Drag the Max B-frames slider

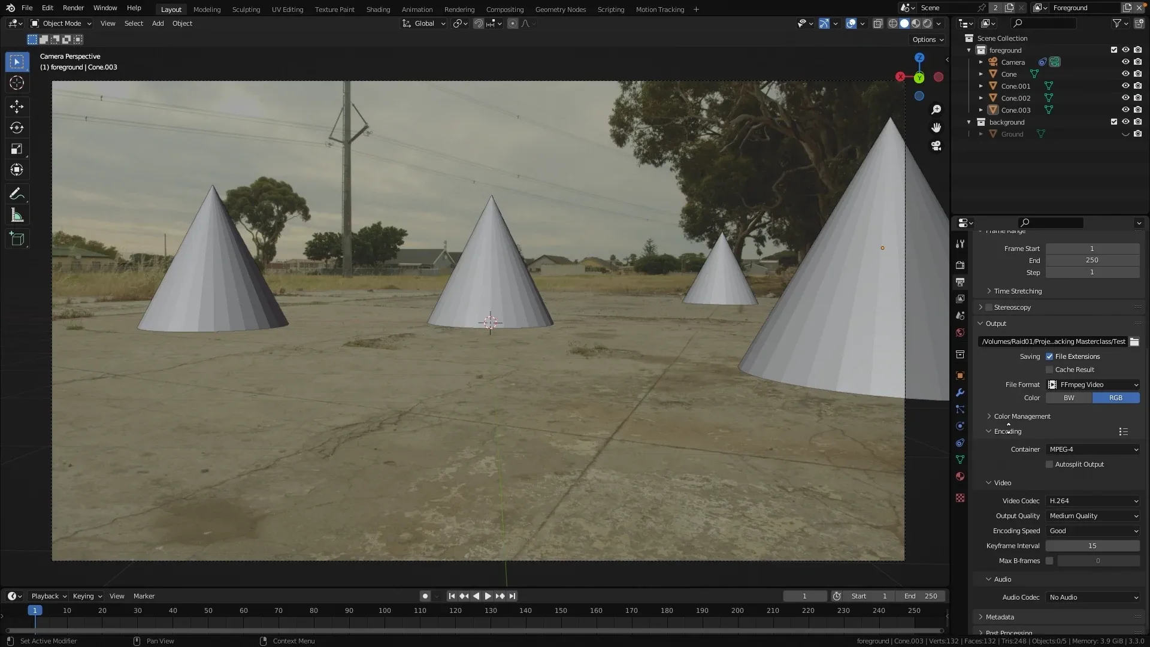(1098, 561)
